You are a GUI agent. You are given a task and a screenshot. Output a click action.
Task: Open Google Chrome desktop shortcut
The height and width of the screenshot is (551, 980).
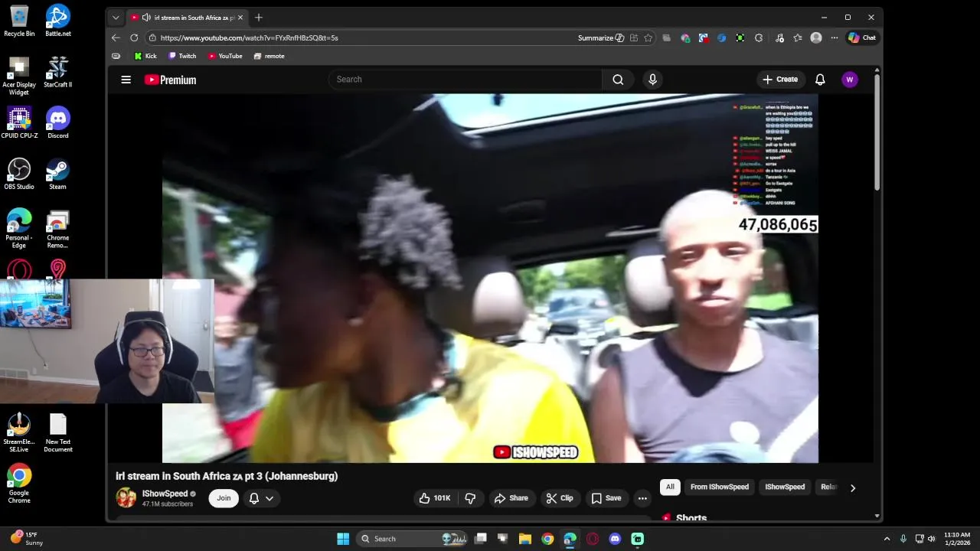(19, 484)
